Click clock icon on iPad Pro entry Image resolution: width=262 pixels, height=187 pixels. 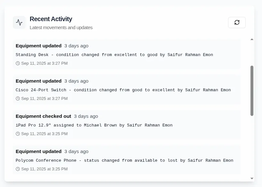(x=18, y=134)
